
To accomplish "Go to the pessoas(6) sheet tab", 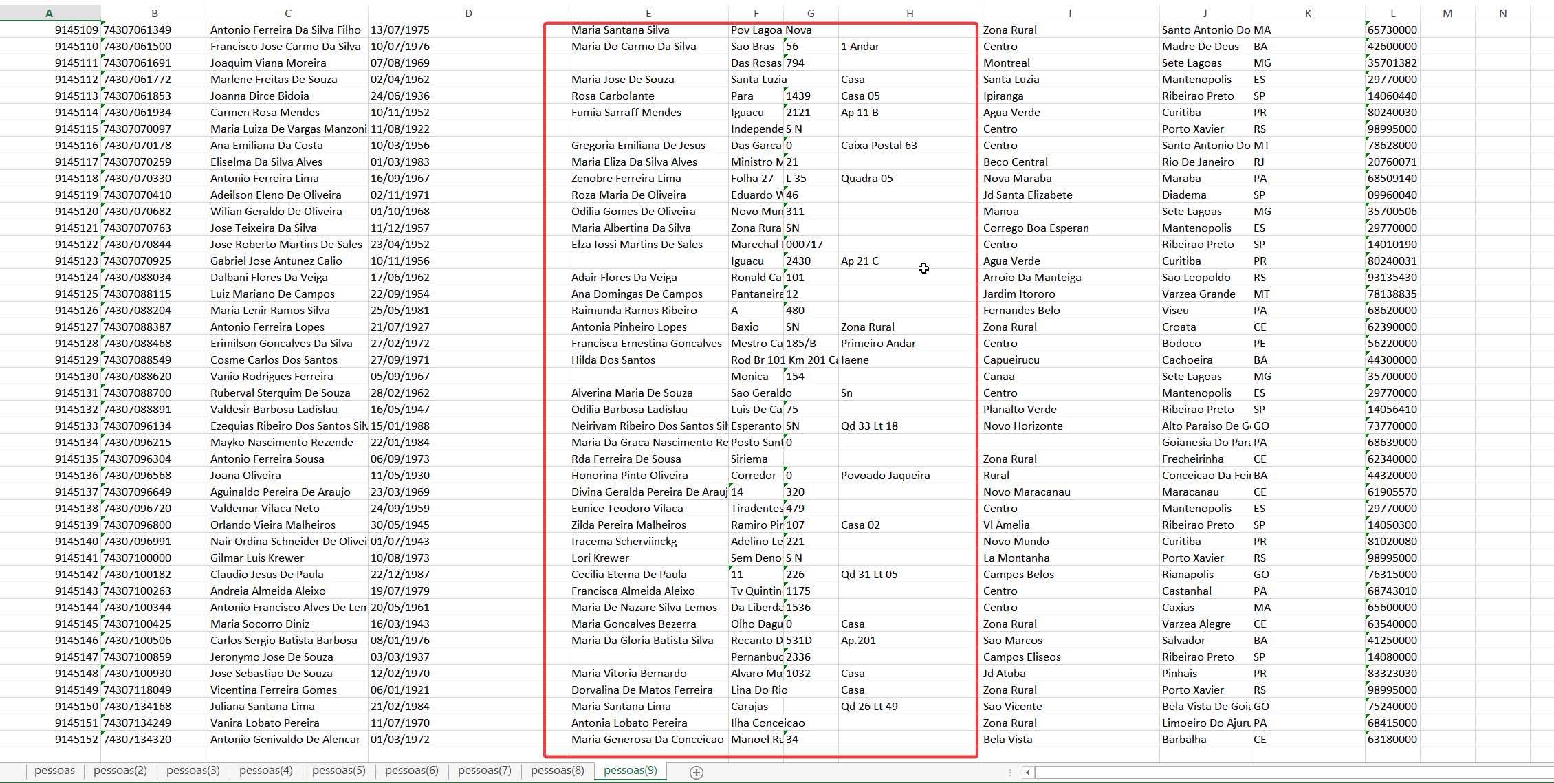I will (412, 771).
